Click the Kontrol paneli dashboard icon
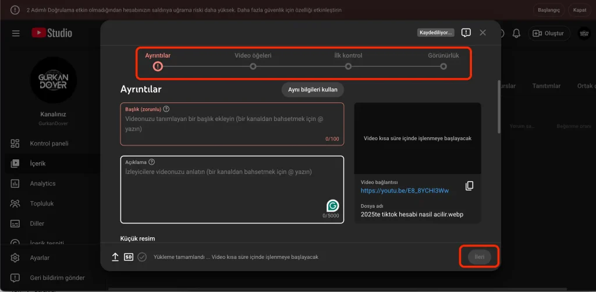Image resolution: width=596 pixels, height=292 pixels. (x=15, y=144)
